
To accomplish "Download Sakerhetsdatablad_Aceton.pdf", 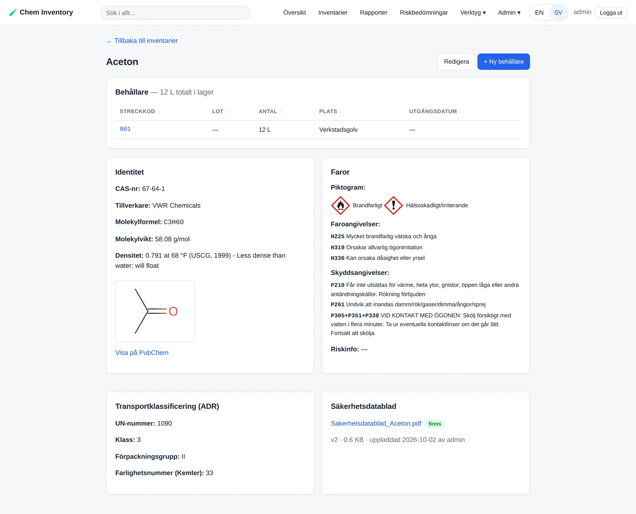I will [x=376, y=423].
